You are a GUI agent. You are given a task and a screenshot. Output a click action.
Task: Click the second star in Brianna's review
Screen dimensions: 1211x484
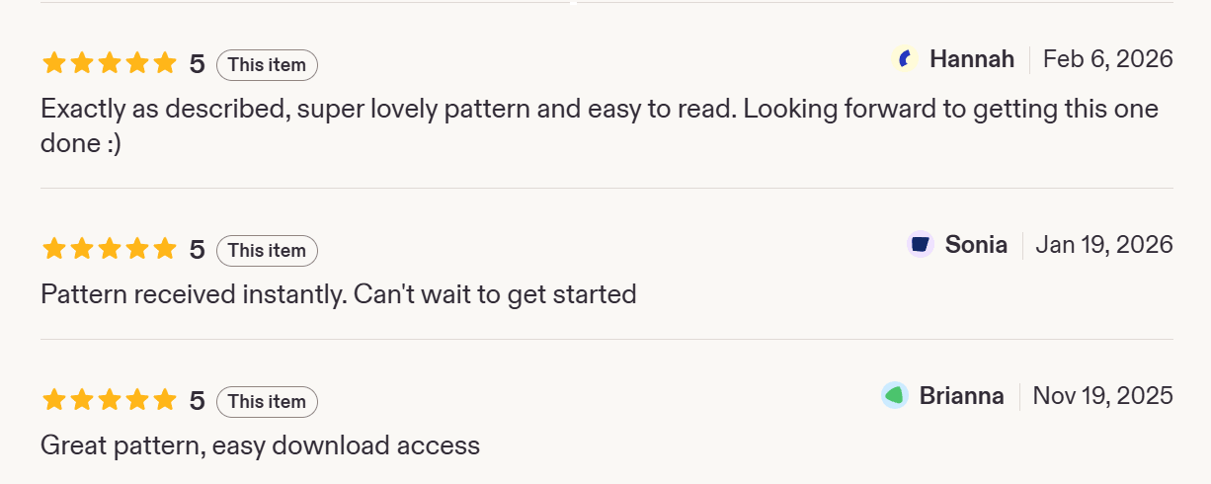pyautogui.click(x=82, y=401)
